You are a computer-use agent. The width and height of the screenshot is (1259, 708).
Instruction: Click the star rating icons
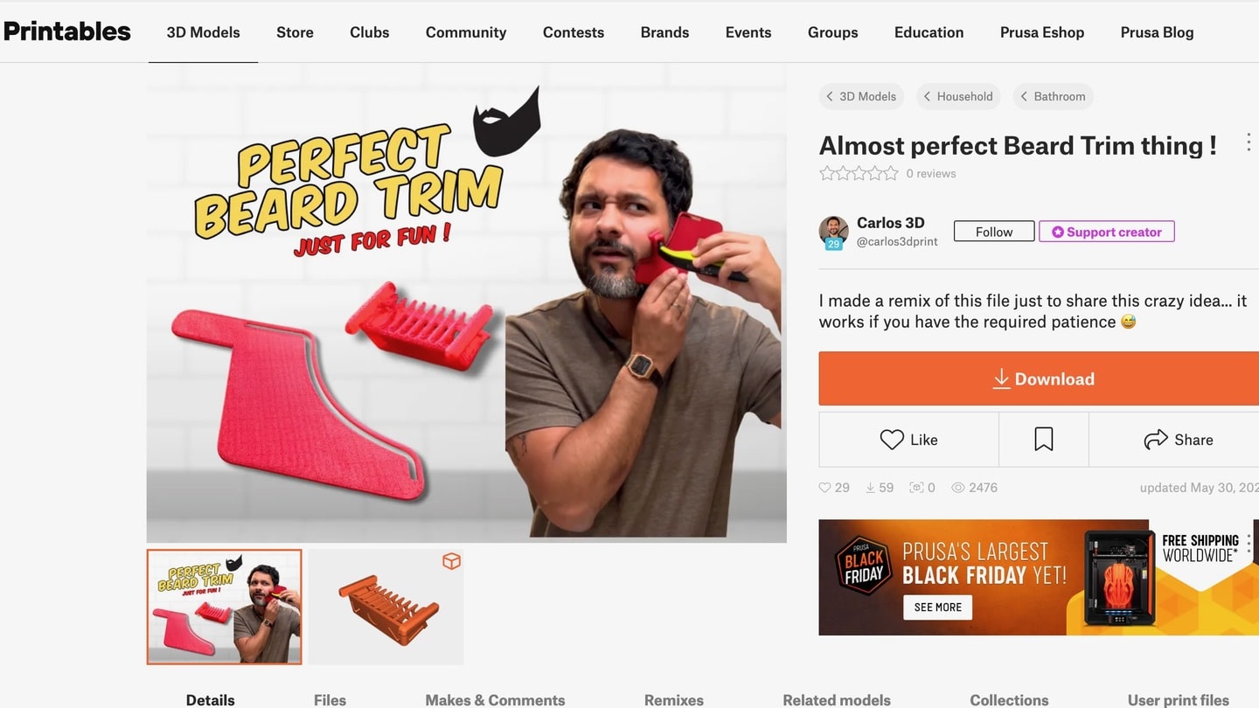click(x=858, y=173)
